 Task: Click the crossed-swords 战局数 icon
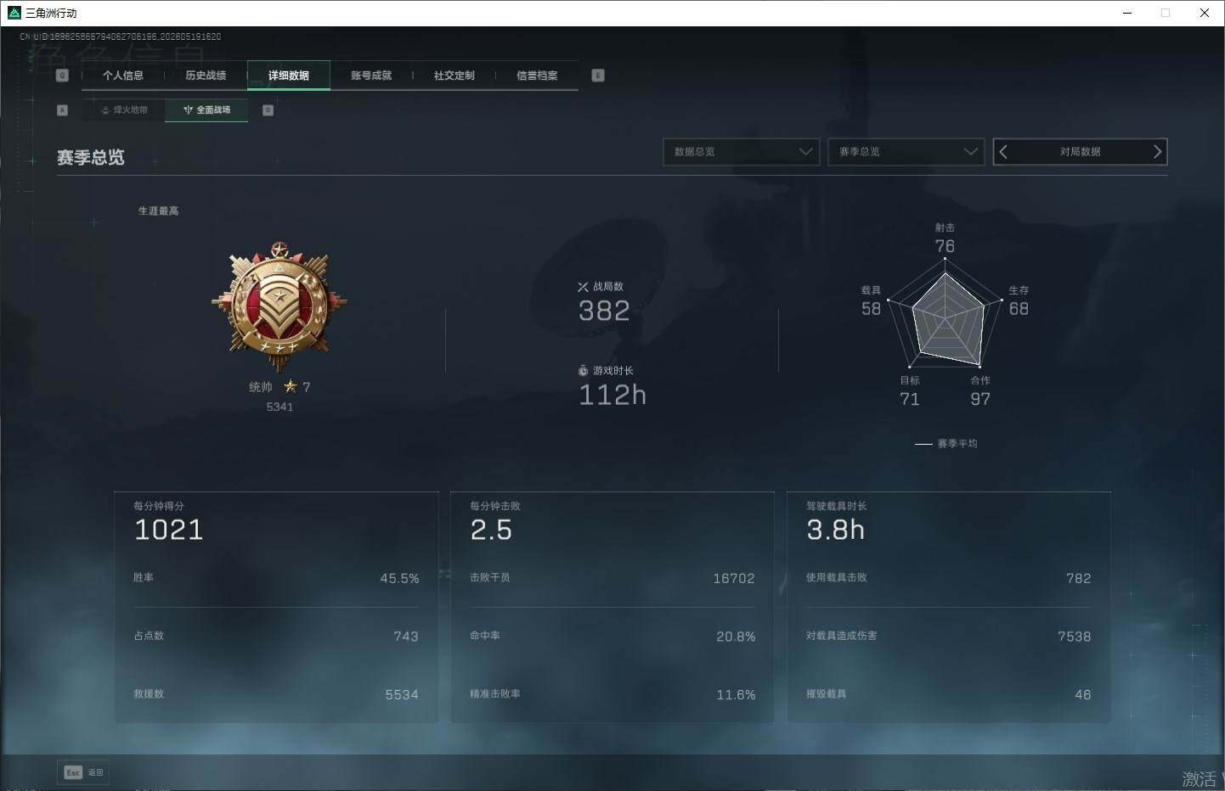click(583, 287)
